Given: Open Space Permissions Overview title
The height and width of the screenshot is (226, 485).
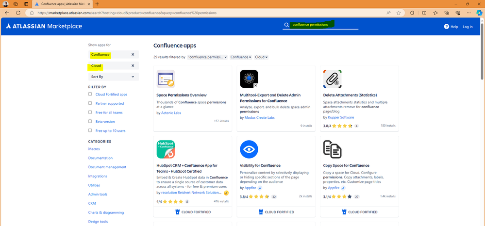Looking at the screenshot, I should coord(182,95).
